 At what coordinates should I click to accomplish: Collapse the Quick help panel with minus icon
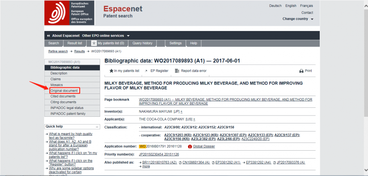click(96, 127)
